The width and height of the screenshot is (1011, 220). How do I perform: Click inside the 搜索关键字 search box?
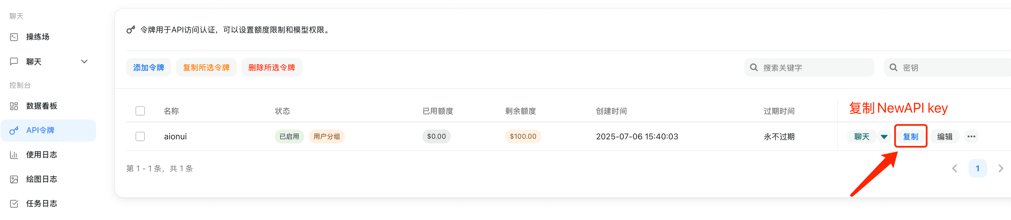(809, 67)
